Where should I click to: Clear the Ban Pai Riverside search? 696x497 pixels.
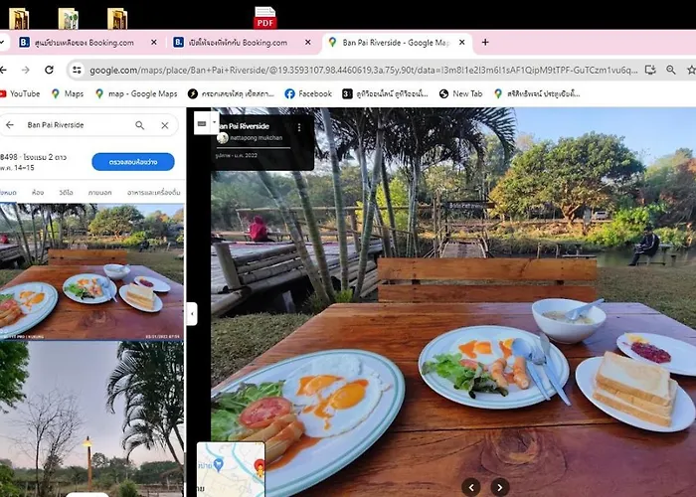click(165, 125)
